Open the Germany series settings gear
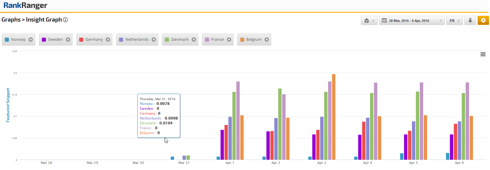Screen dimensions: 490x170 click(x=108, y=40)
